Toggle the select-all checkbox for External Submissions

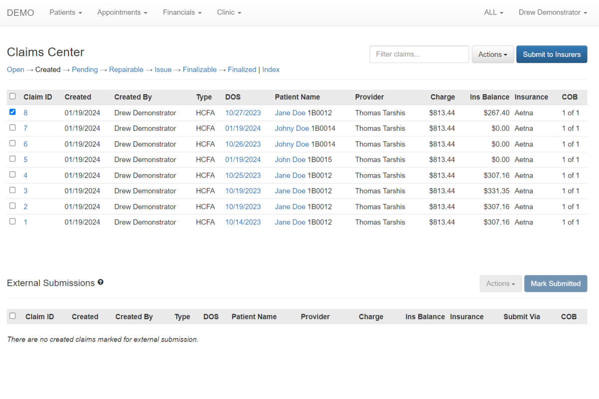[x=12, y=316]
